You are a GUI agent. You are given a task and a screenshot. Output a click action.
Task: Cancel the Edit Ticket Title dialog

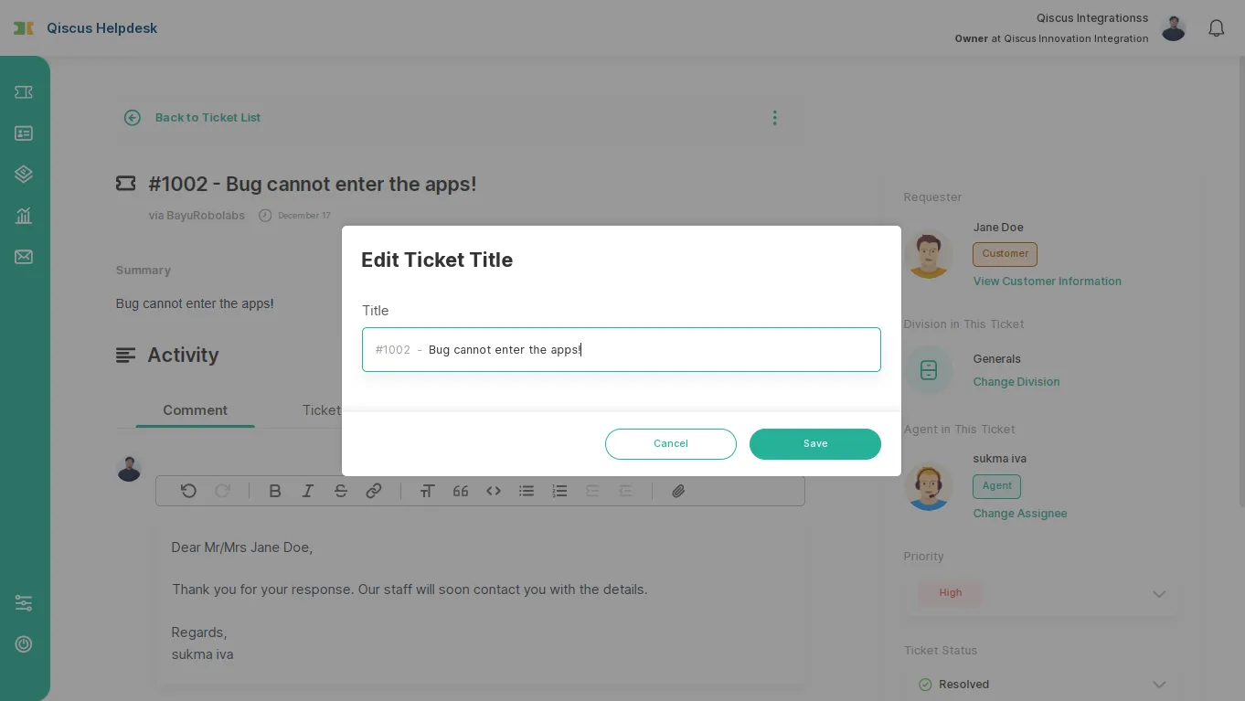[x=671, y=444]
